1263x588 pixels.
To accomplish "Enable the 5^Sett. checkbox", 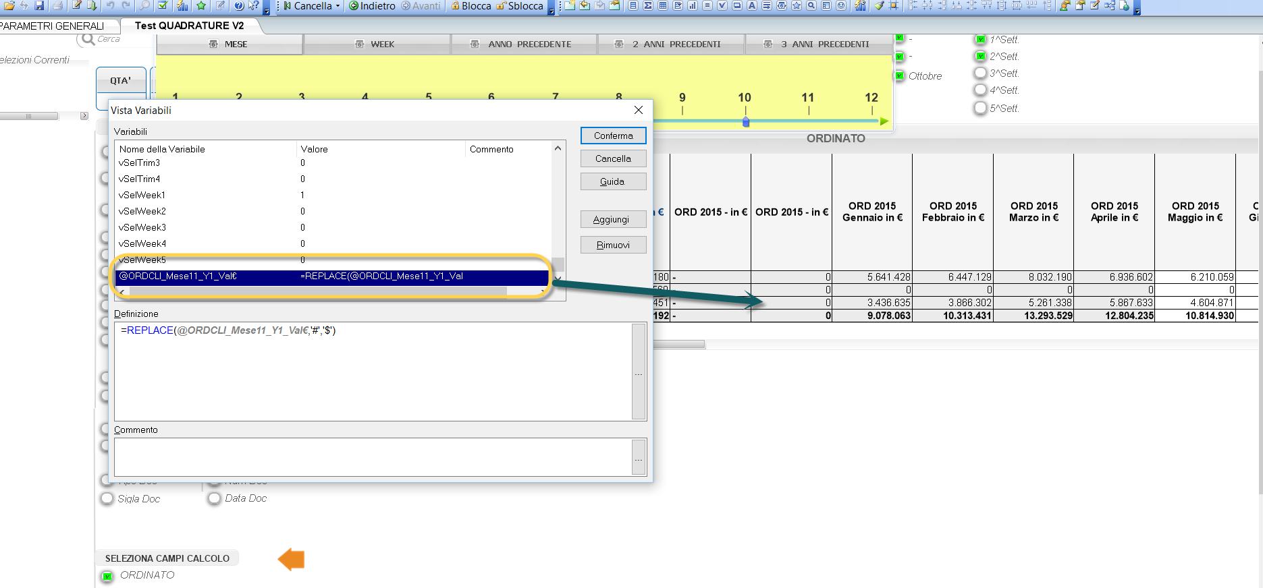I will click(x=981, y=108).
